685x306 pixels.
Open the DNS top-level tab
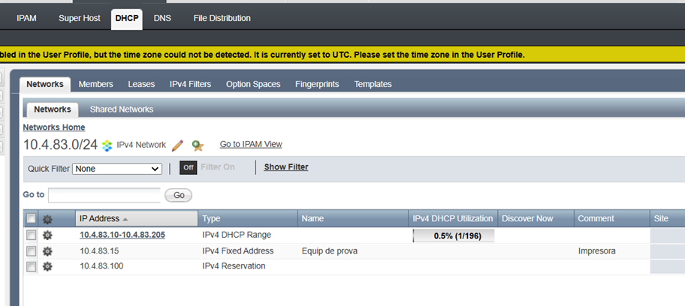click(x=162, y=18)
